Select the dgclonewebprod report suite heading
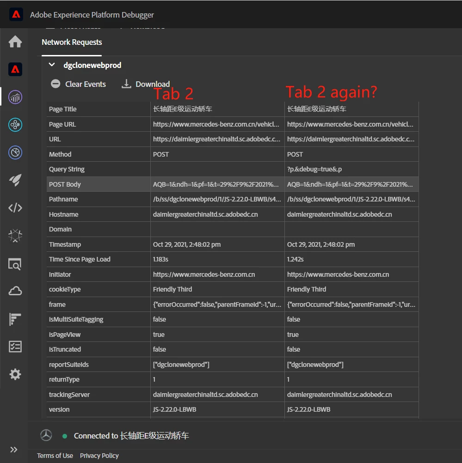The height and width of the screenshot is (463, 462). [92, 65]
